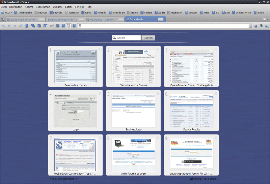Expand the closed tabs trash dropdown arrow
270x184 pixels.
(x=267, y=19)
